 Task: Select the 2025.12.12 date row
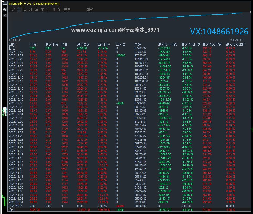pyautogui.click(x=16, y=92)
